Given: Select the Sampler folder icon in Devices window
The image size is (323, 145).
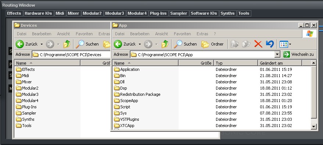Looking at the screenshot, I should pos(19,113).
